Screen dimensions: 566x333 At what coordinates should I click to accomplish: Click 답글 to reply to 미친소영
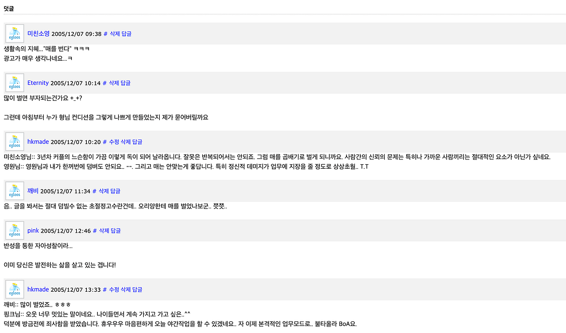click(127, 34)
